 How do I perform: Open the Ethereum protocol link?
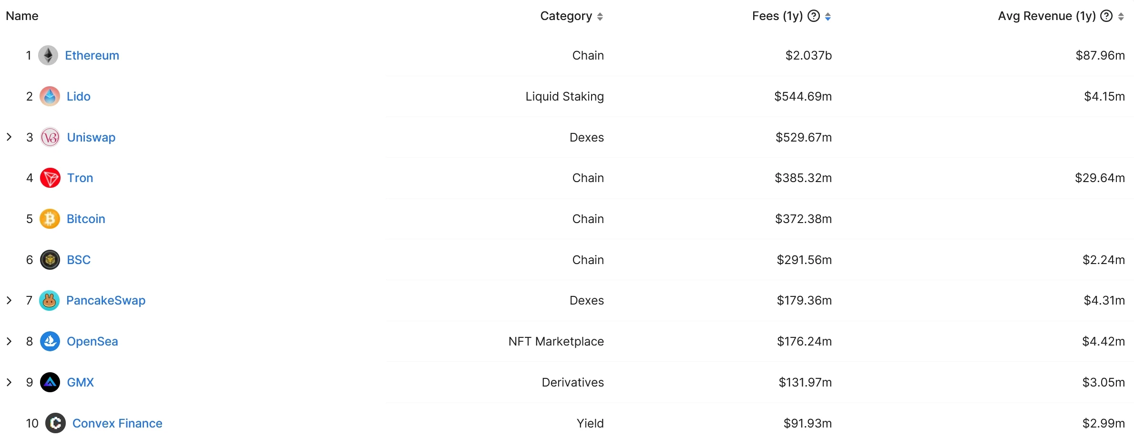tap(92, 56)
